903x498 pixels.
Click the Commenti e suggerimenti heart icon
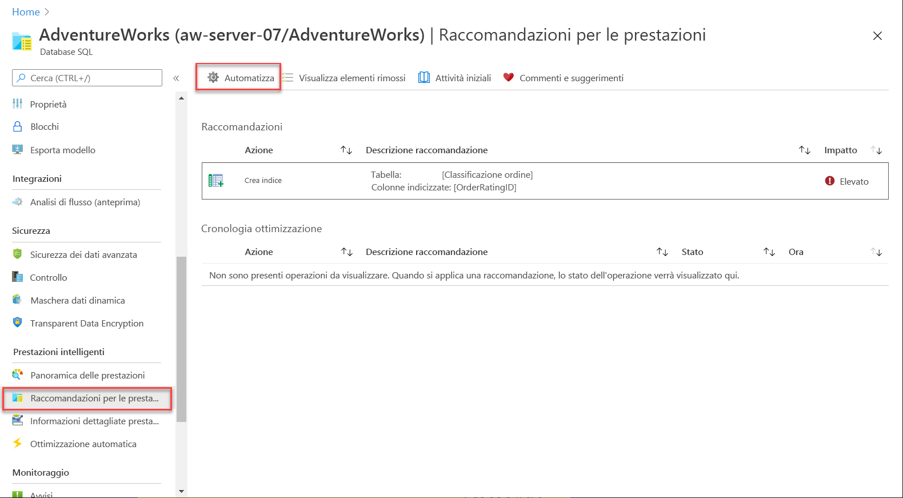tap(509, 77)
